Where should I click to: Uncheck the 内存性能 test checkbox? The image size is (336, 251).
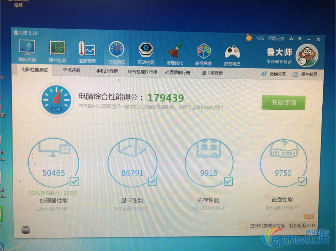(228, 181)
